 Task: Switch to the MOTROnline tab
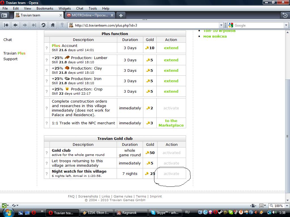[x=89, y=15]
